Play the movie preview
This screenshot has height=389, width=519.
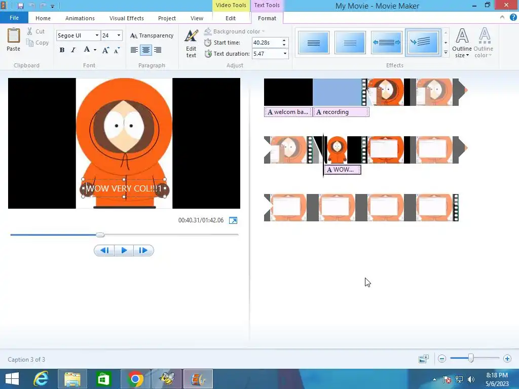124,250
